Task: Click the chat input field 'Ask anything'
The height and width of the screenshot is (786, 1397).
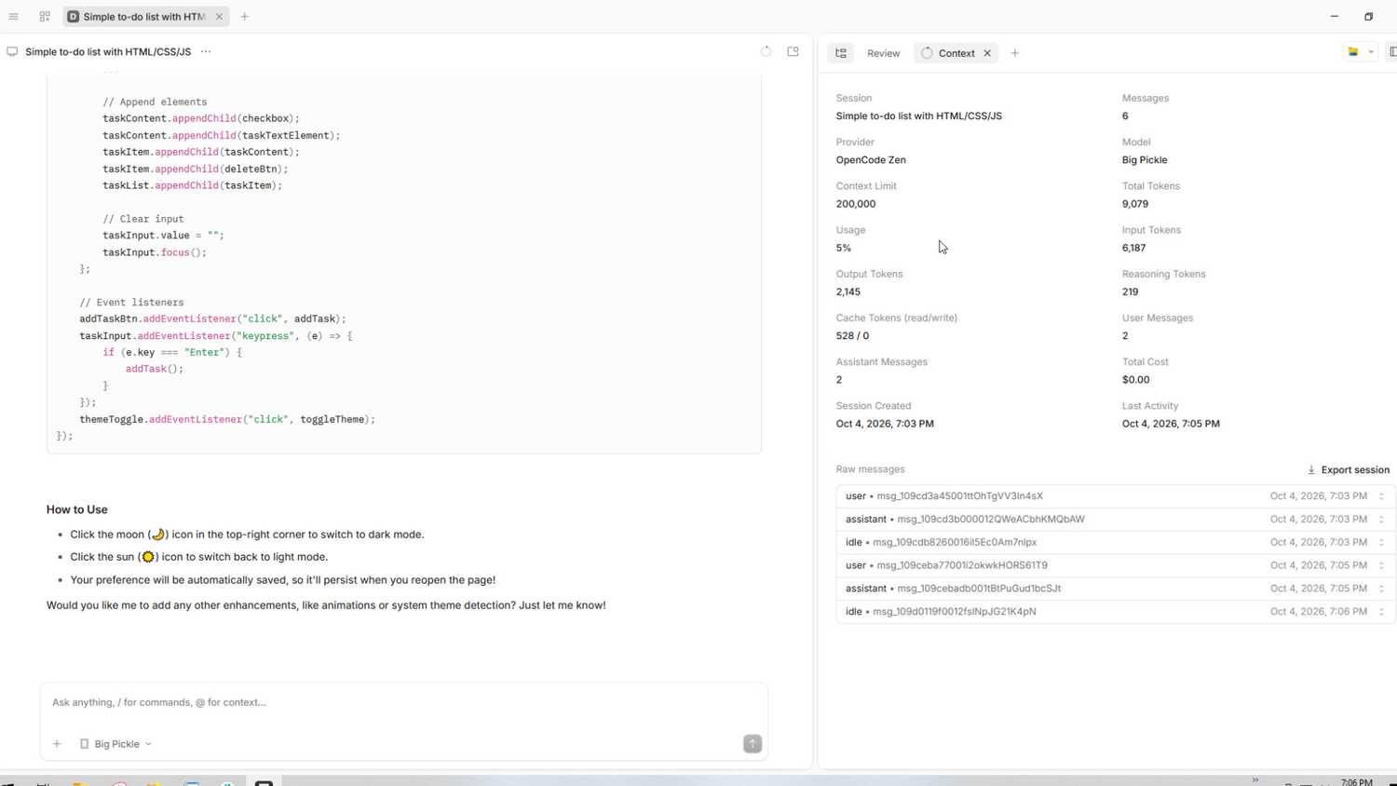Action: click(x=403, y=702)
